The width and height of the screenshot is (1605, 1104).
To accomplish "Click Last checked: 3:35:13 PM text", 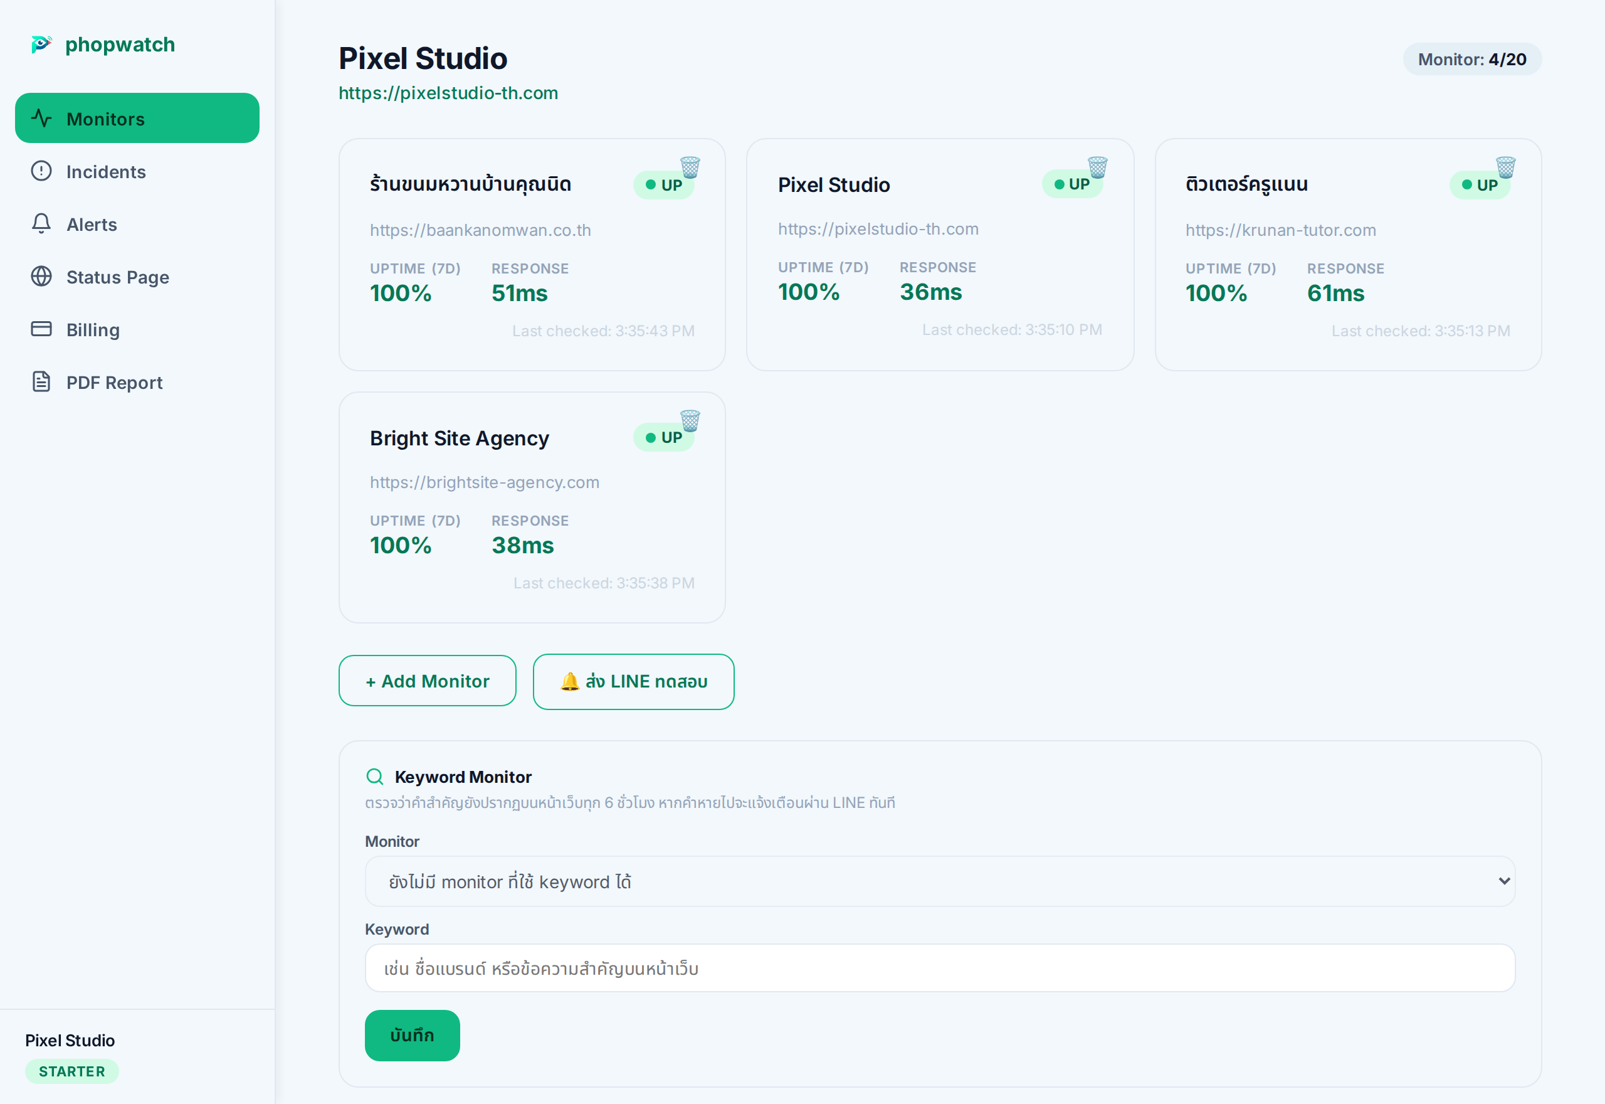I will pos(1421,331).
